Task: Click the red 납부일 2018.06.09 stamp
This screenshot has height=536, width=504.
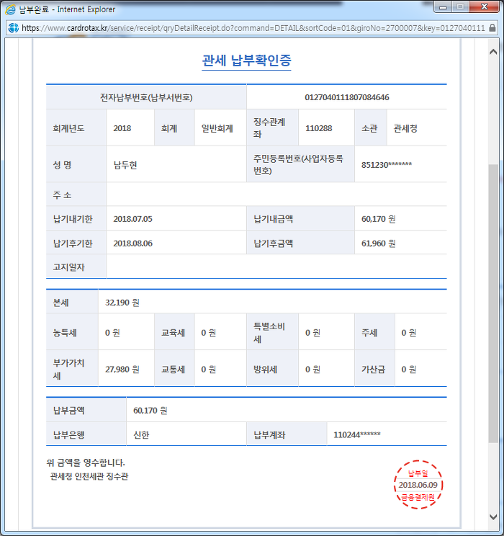Action: pos(418,485)
